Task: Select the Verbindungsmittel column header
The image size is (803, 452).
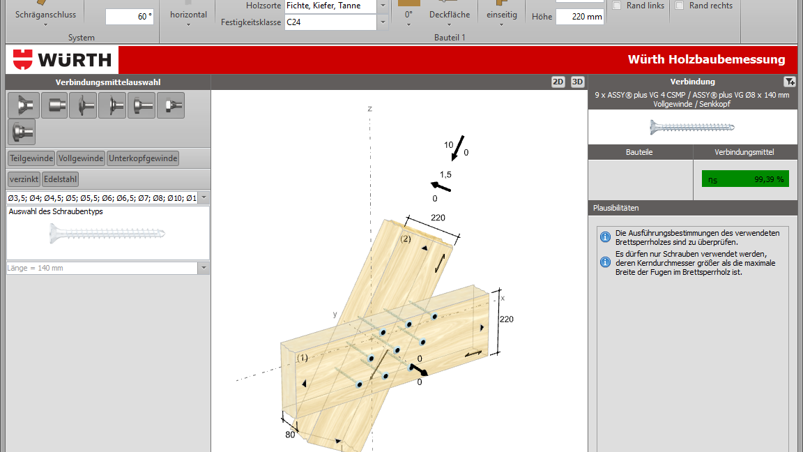Action: 744,152
